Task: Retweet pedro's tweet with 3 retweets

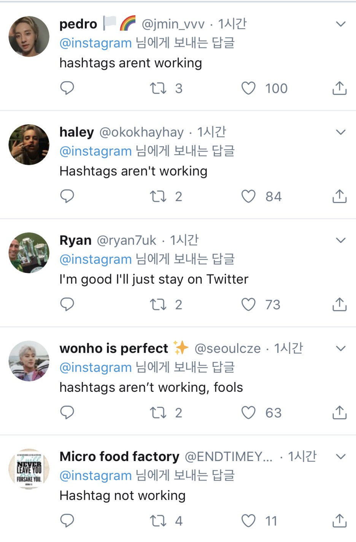Action: point(158,88)
